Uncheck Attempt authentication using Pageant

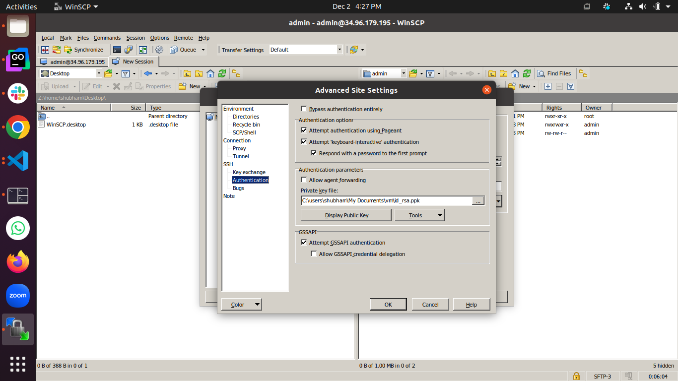[x=304, y=130]
